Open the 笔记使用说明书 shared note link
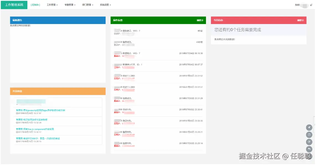The image size is (316, 165). click(x=32, y=120)
